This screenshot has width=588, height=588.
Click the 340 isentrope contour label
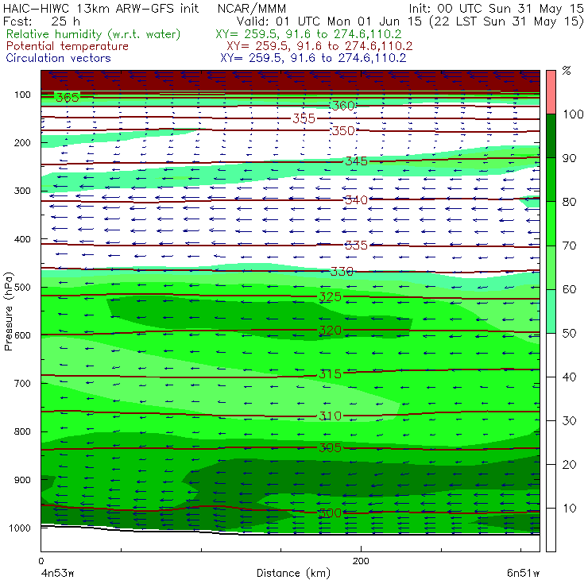coord(356,200)
